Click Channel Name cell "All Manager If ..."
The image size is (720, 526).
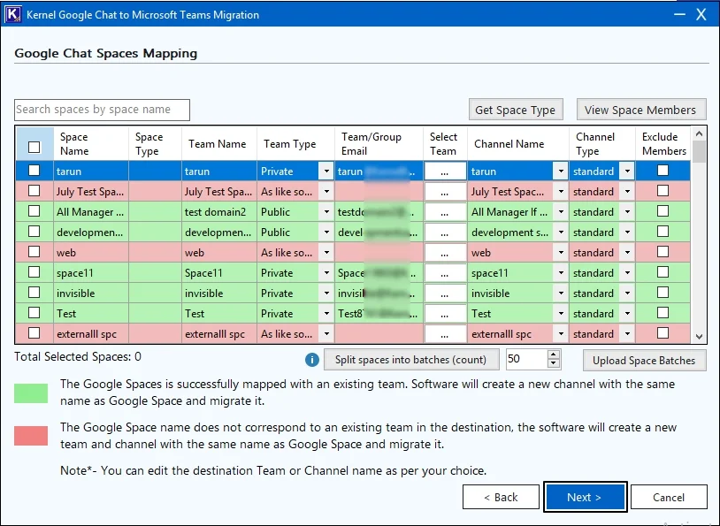(x=510, y=212)
